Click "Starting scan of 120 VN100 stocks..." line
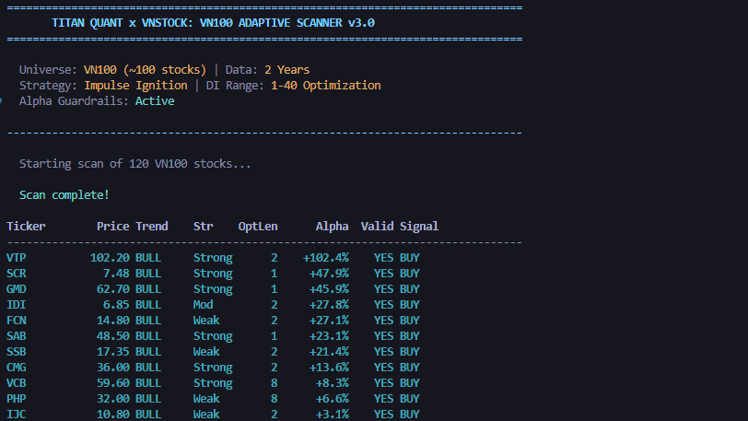The image size is (748, 421). (x=135, y=164)
